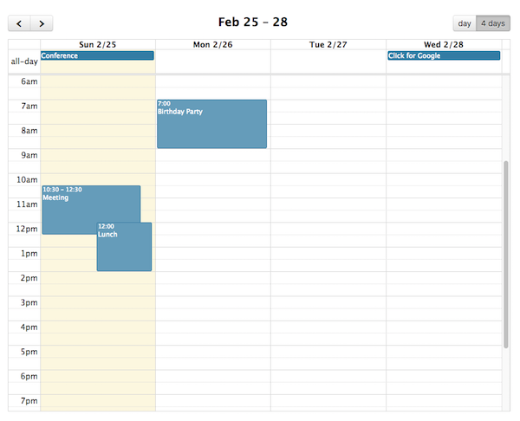Click the Tue 2/27 column header
This screenshot has height=421, width=520.
click(x=328, y=44)
